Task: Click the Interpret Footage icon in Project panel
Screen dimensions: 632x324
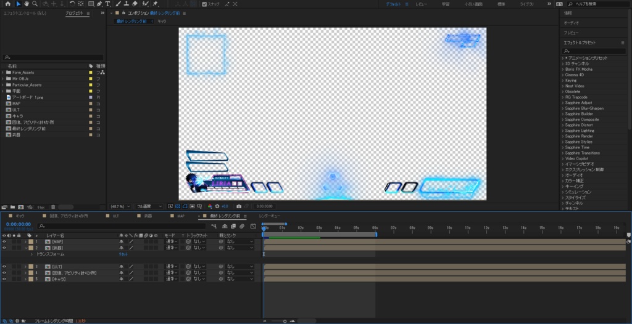Action: tap(4, 207)
